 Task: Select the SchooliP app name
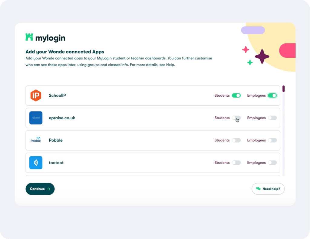click(57, 95)
